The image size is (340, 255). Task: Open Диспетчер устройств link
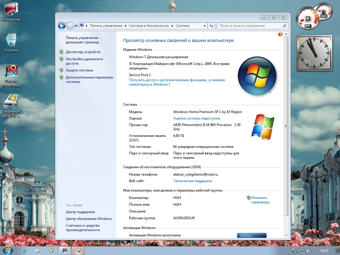point(83,52)
